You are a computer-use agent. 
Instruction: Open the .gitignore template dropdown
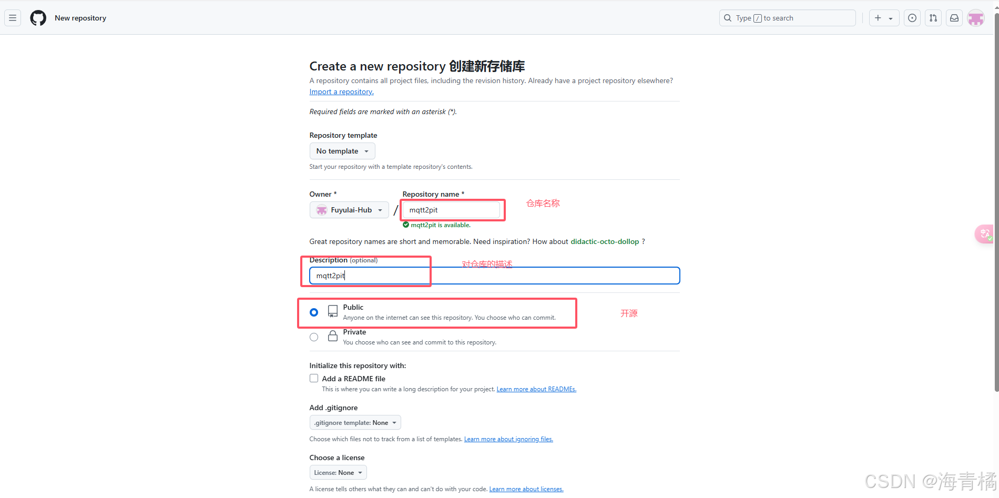[x=355, y=423]
